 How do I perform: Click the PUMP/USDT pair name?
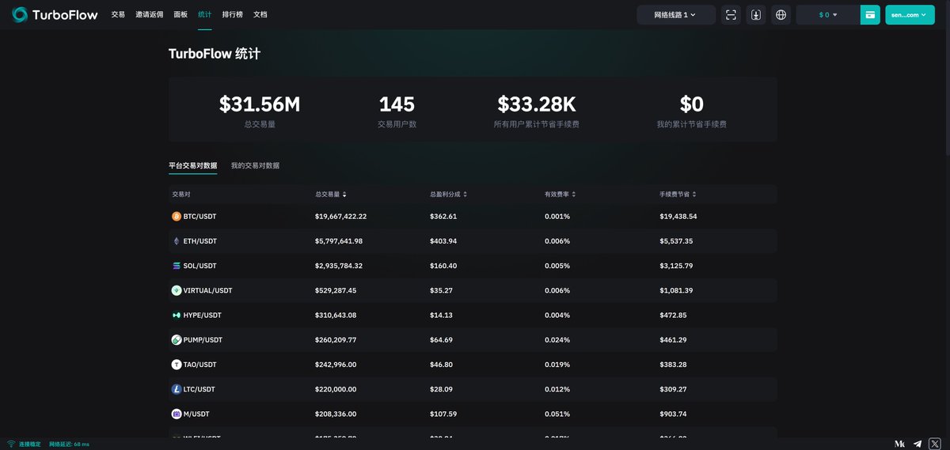(203, 340)
